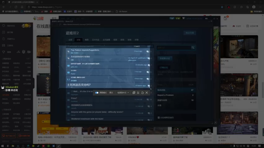Image resolution: width=264 pixels, height=148 pixels.
Task: Click the bookmark star in browser address bar
Action: click(x=222, y=7)
